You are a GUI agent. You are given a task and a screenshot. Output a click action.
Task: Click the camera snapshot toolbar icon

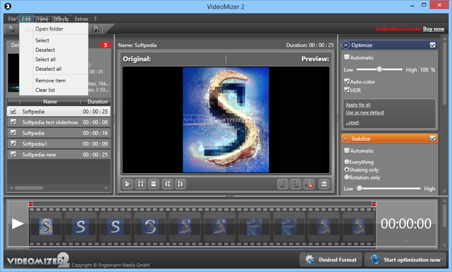click(x=95, y=29)
